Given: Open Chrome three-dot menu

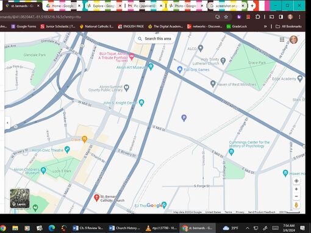Looking at the screenshot, I should (299, 17).
